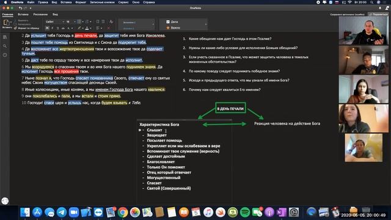Select the Главная ribbon tab
This screenshot has width=391, height=220.
tap(8, 15)
